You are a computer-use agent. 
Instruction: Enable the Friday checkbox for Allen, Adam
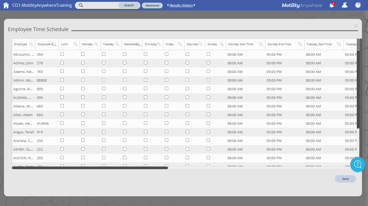pos(166,114)
